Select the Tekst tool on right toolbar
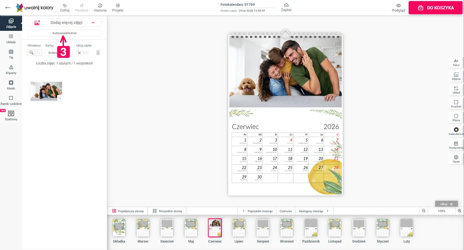 tap(456, 62)
